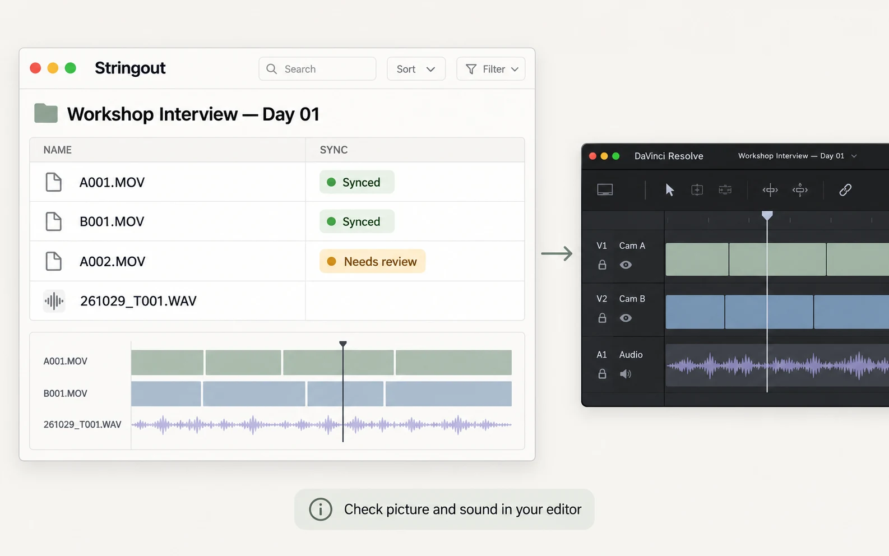Click the Needs review badge for A002.MOV
889x556 pixels.
373,261
